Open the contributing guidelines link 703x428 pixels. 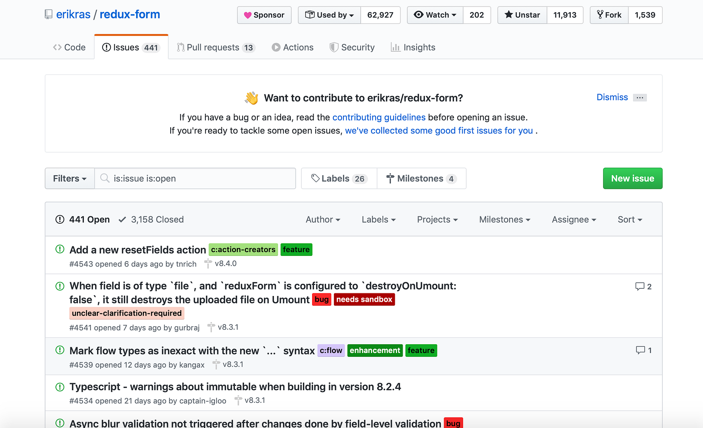pos(379,117)
